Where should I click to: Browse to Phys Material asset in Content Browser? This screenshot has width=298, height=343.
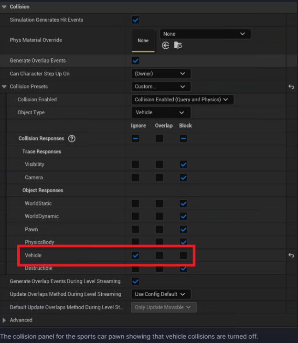pyautogui.click(x=178, y=45)
